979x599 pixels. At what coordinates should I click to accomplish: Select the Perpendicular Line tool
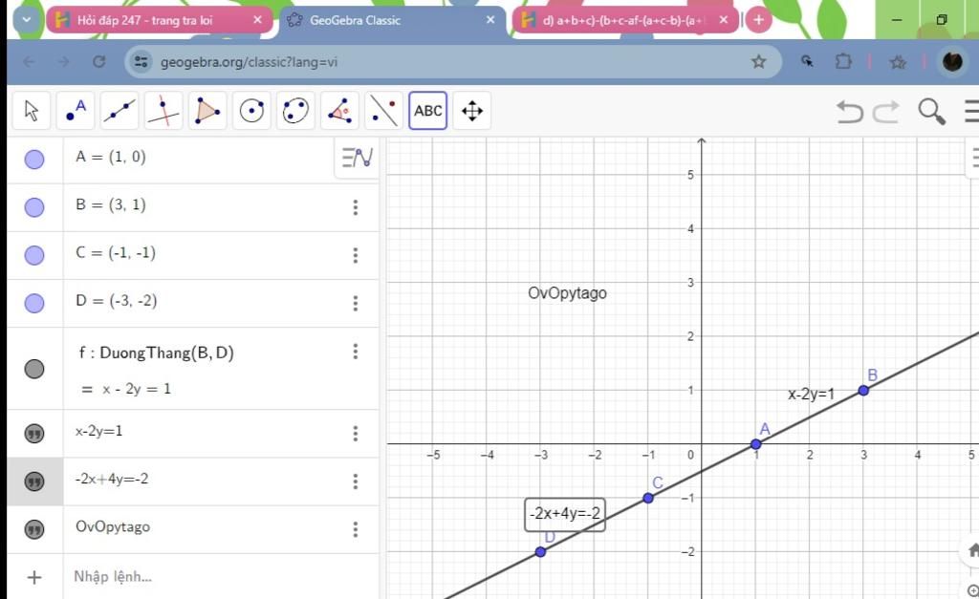click(x=163, y=111)
